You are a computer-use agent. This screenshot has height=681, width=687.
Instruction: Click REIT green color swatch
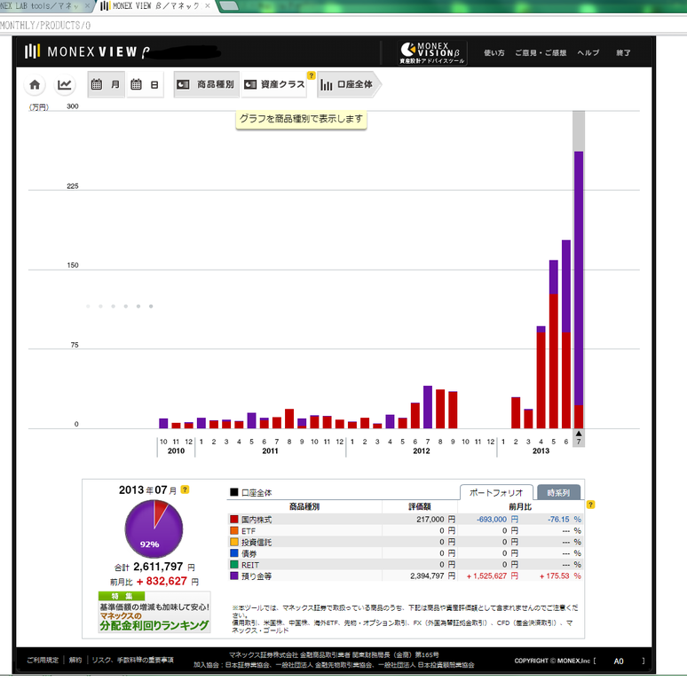[234, 565]
